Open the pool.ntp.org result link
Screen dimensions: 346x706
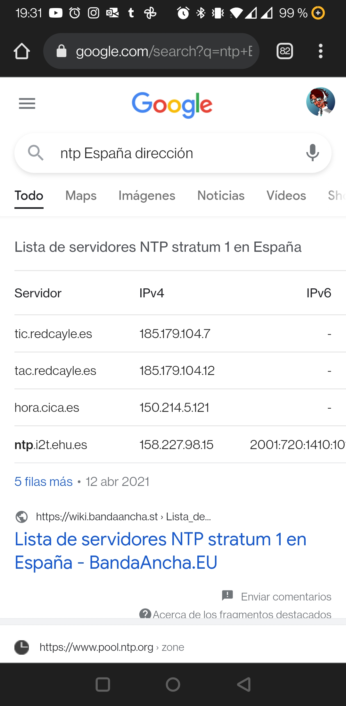(112, 647)
